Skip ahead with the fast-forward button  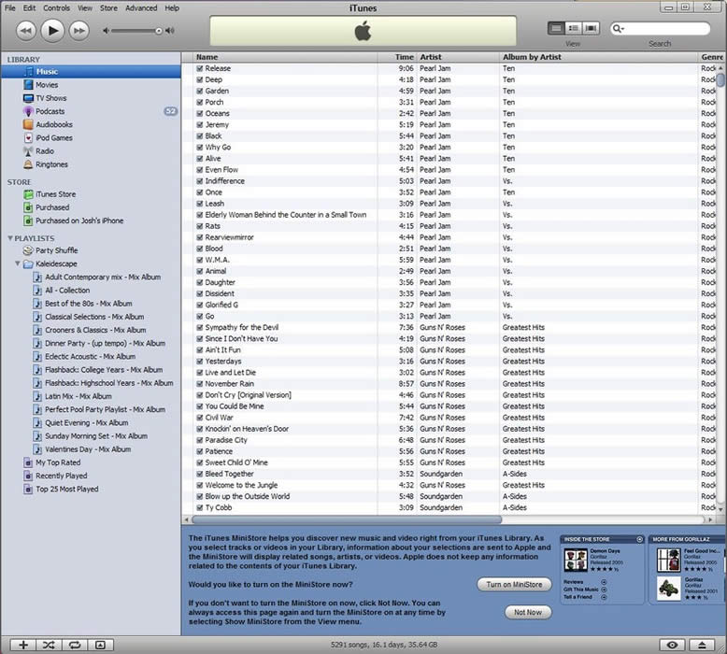(79, 31)
